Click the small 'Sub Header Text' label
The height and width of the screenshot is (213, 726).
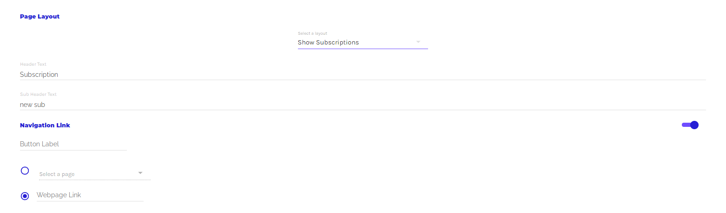[x=38, y=94]
